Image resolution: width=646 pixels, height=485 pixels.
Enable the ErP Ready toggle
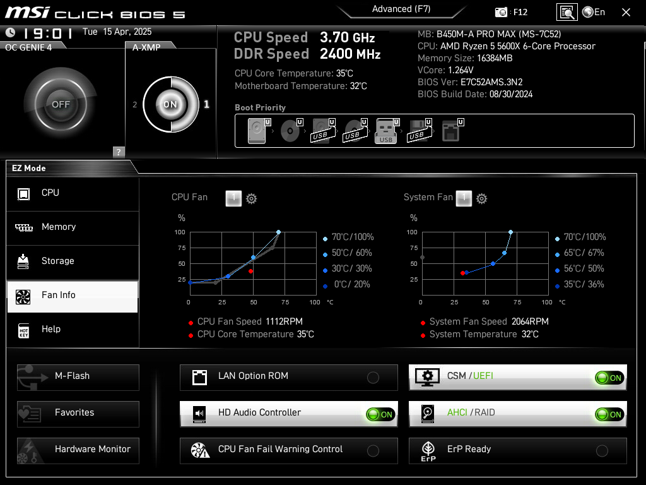(602, 451)
